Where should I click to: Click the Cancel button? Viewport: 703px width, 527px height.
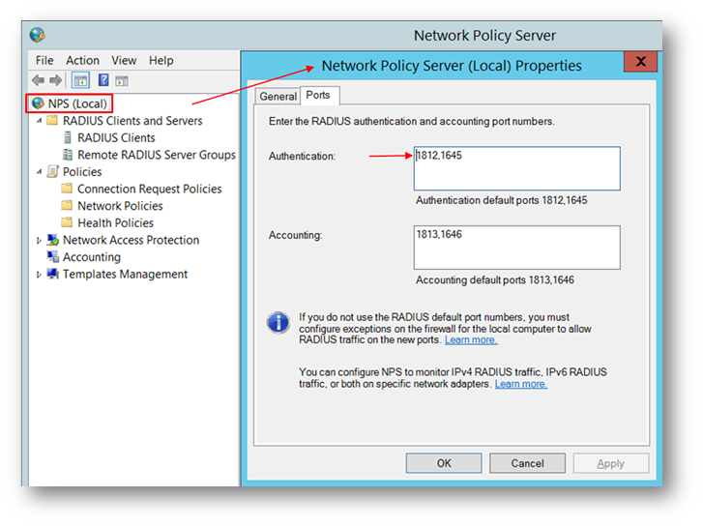[x=527, y=463]
